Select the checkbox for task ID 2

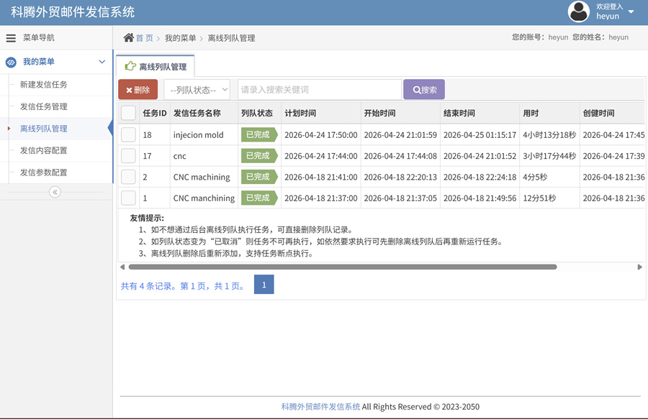tap(128, 177)
